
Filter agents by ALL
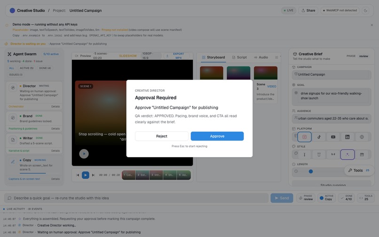tap(12, 68)
